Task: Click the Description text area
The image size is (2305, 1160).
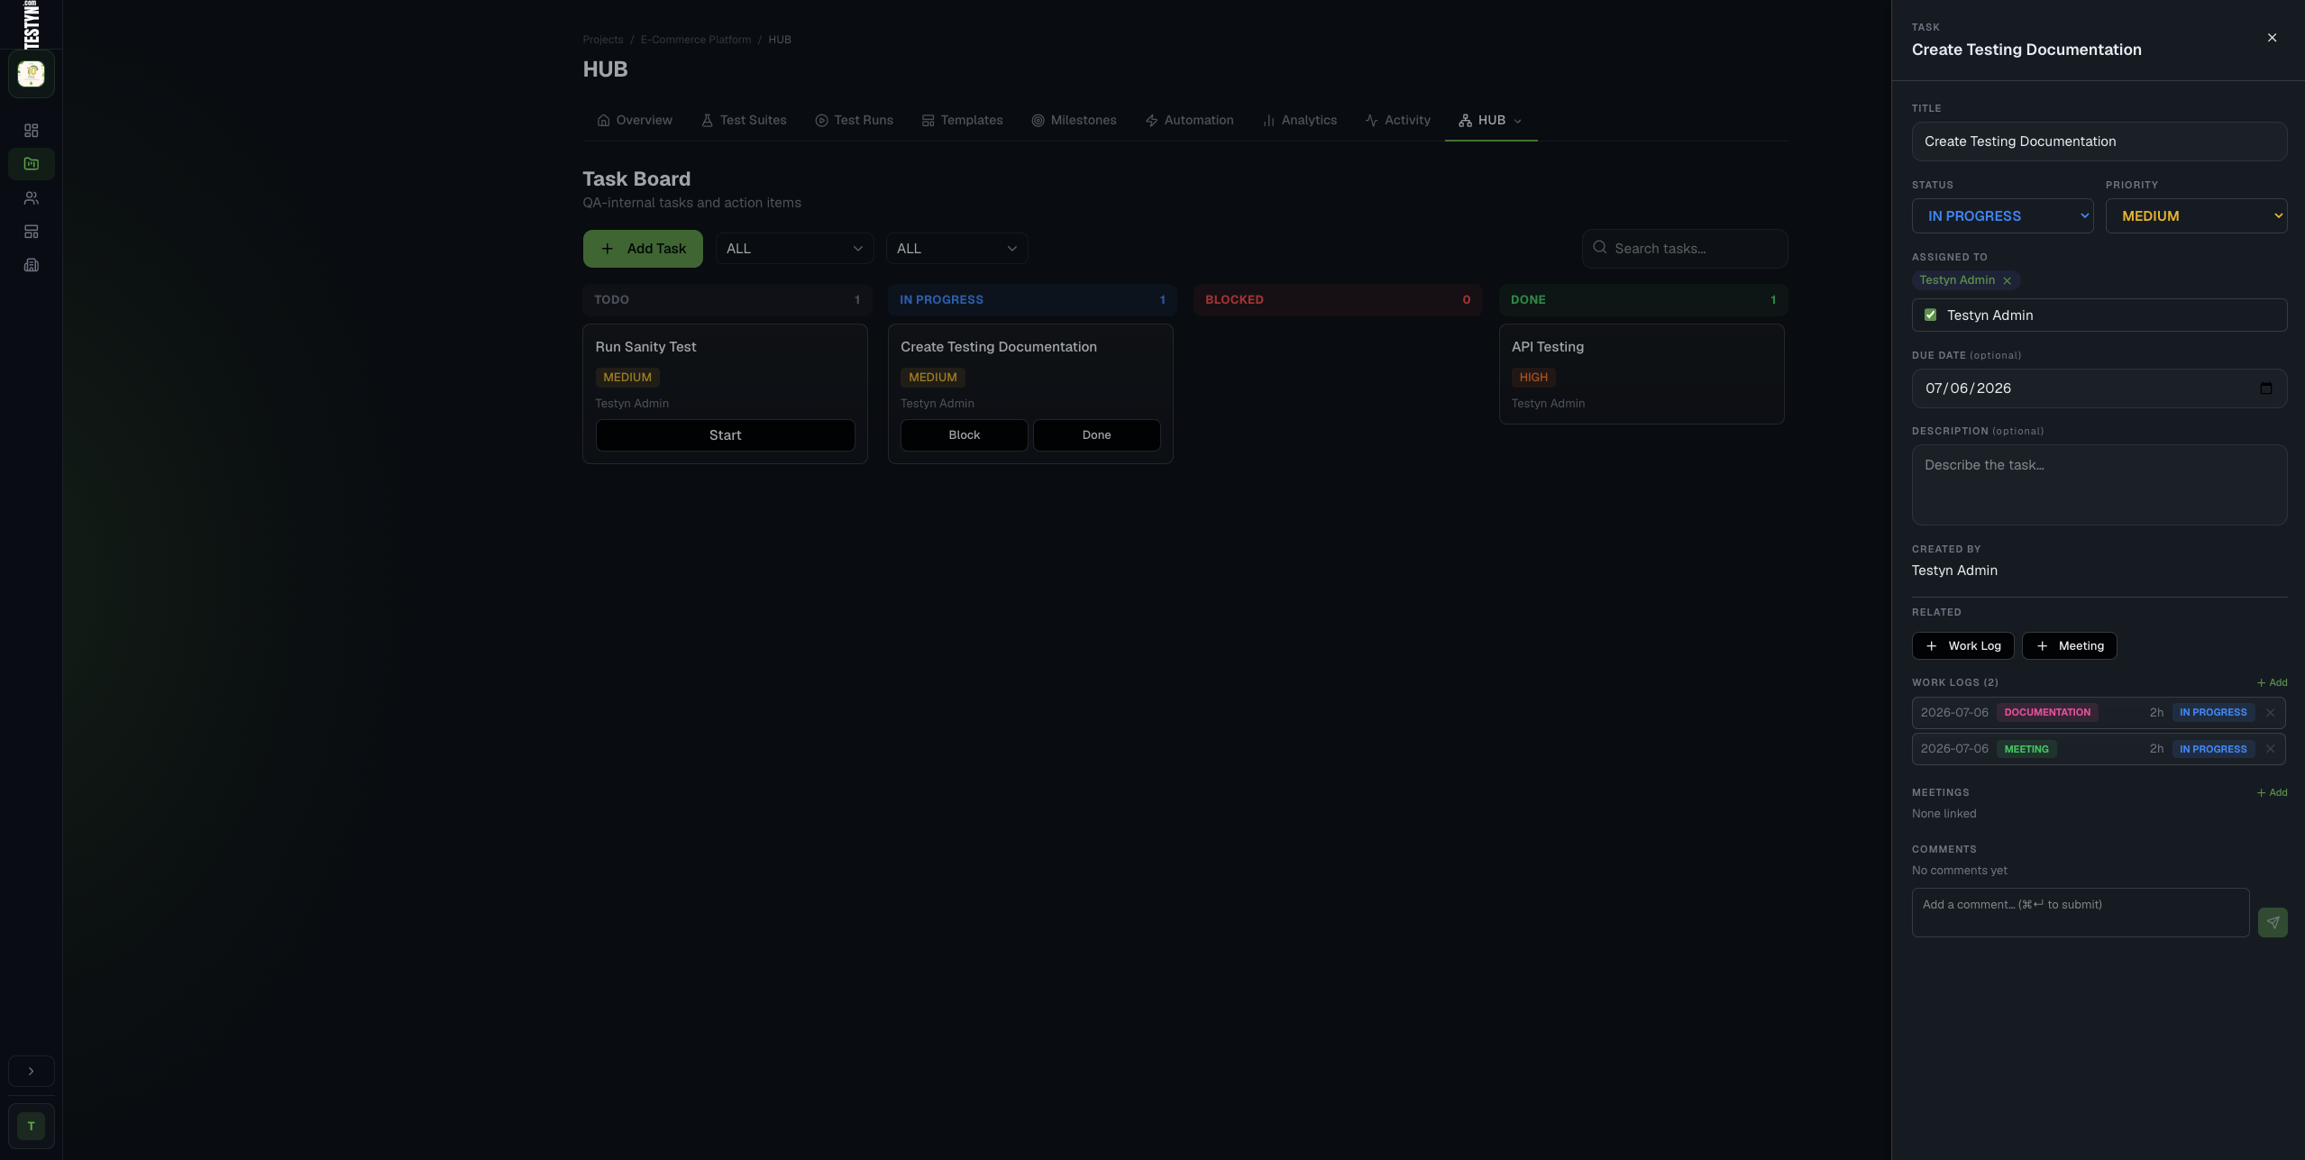Action: pos(2099,485)
